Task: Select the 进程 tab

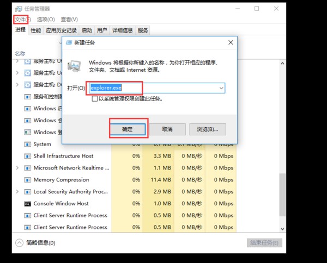Action: [x=20, y=30]
